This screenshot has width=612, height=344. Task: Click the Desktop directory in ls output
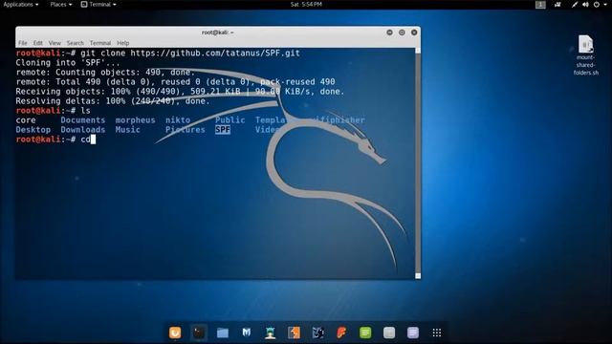(x=33, y=130)
